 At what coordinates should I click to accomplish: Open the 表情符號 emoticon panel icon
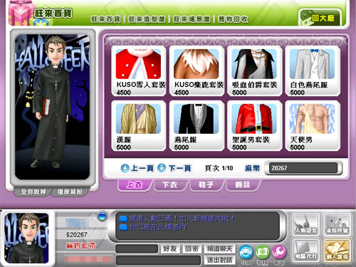(337, 224)
